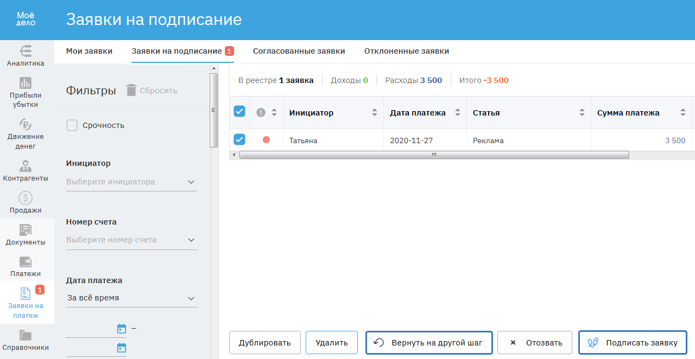Click the table's horizontal scrollbar
The image size is (695, 359).
[433, 155]
